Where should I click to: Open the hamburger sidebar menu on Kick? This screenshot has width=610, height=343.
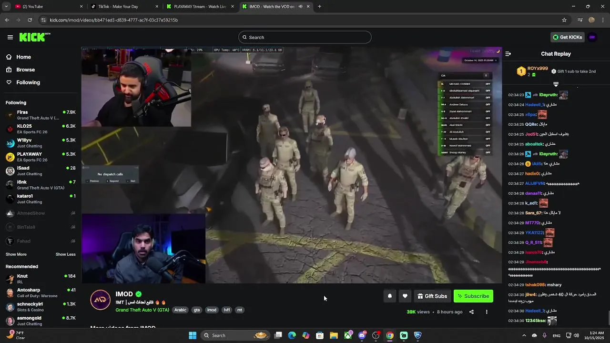[x=10, y=37]
